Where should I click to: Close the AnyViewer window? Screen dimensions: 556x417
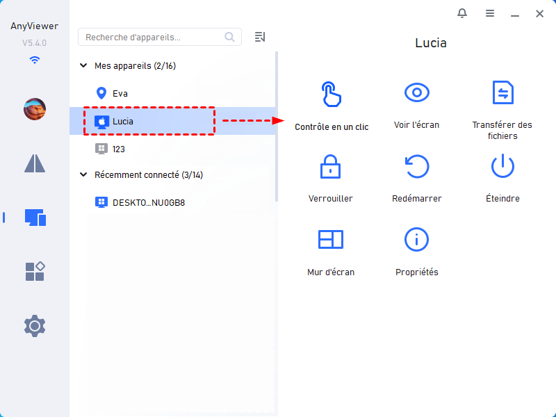pos(540,13)
